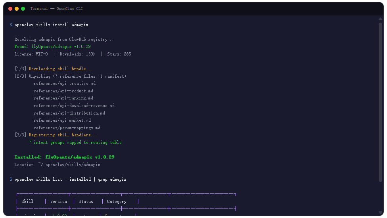387x218 pixels.
Task: Click the 'Downloads: 130k' text
Action: 77,54
